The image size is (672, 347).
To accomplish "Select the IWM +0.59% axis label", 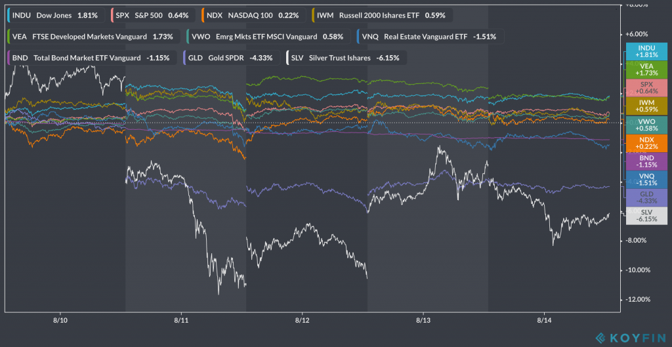I will [646, 106].
